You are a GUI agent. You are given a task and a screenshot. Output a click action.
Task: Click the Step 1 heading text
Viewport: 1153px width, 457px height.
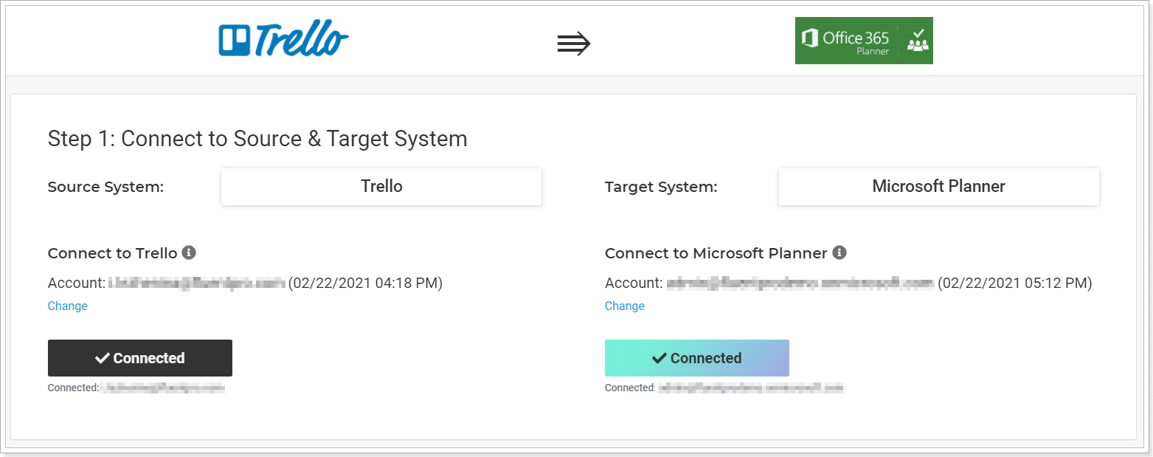coord(257,139)
